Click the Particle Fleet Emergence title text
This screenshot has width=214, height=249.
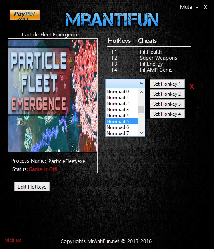coord(50,35)
